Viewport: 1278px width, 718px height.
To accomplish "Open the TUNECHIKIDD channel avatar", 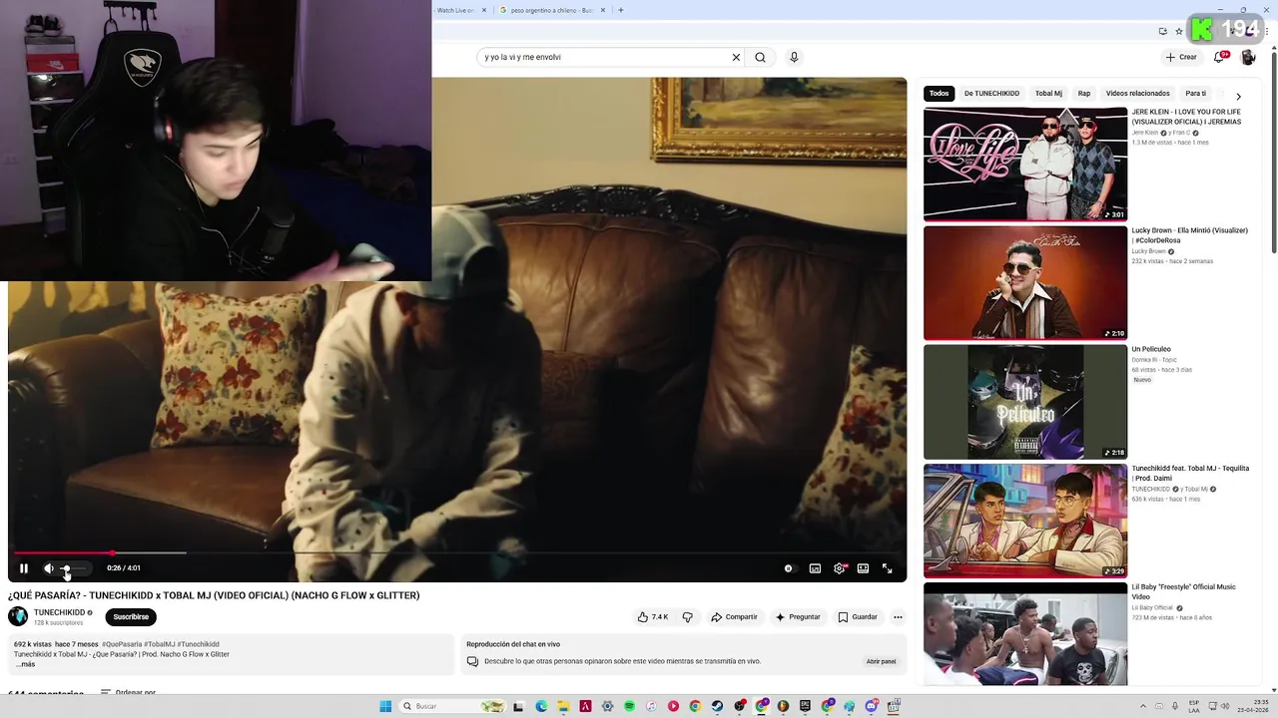I will point(18,616).
